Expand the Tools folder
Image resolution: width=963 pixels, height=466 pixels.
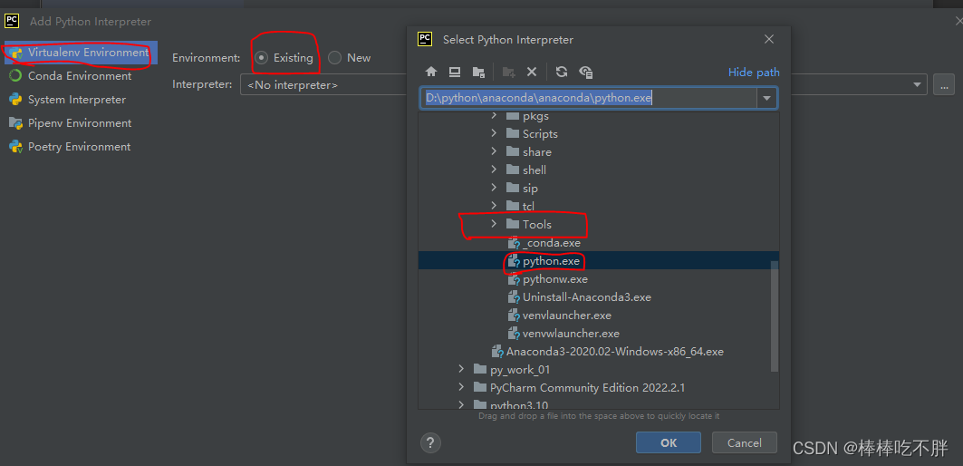(494, 224)
